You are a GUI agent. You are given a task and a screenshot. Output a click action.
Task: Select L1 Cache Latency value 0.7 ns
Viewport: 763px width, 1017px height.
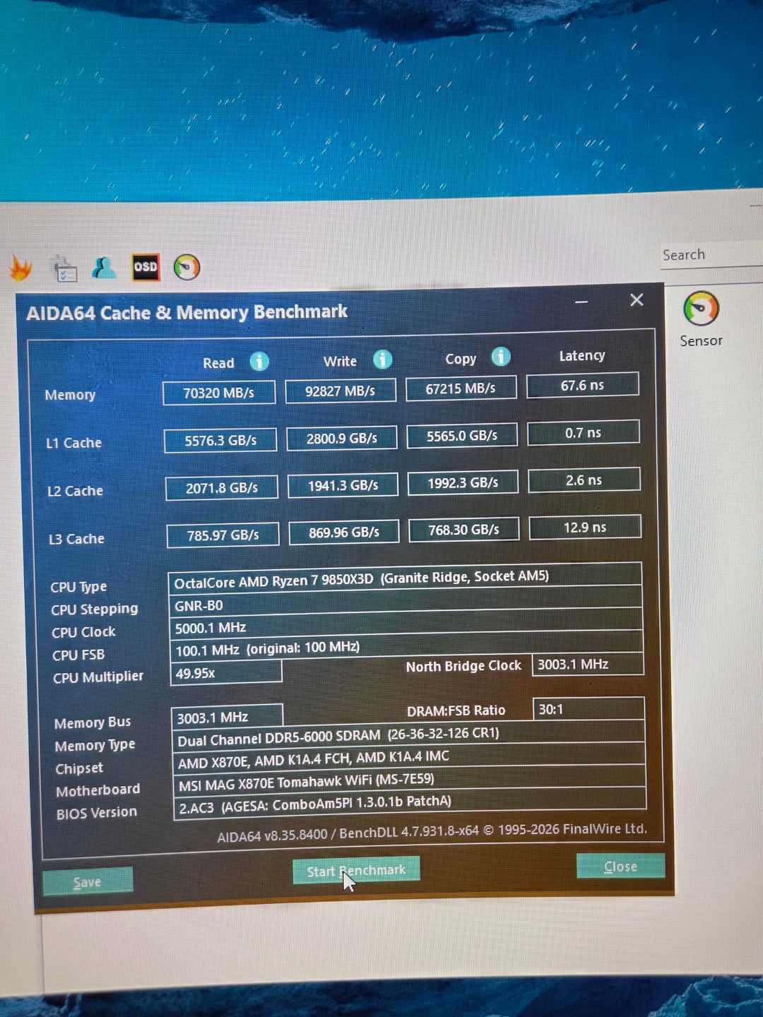click(584, 432)
